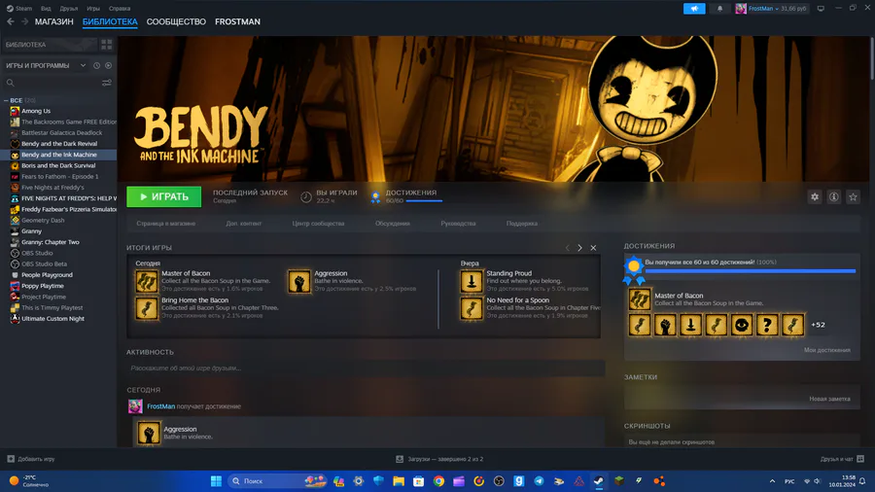Click the achievements progress bar in sidebar
This screenshot has height=492, width=875.
coord(750,271)
